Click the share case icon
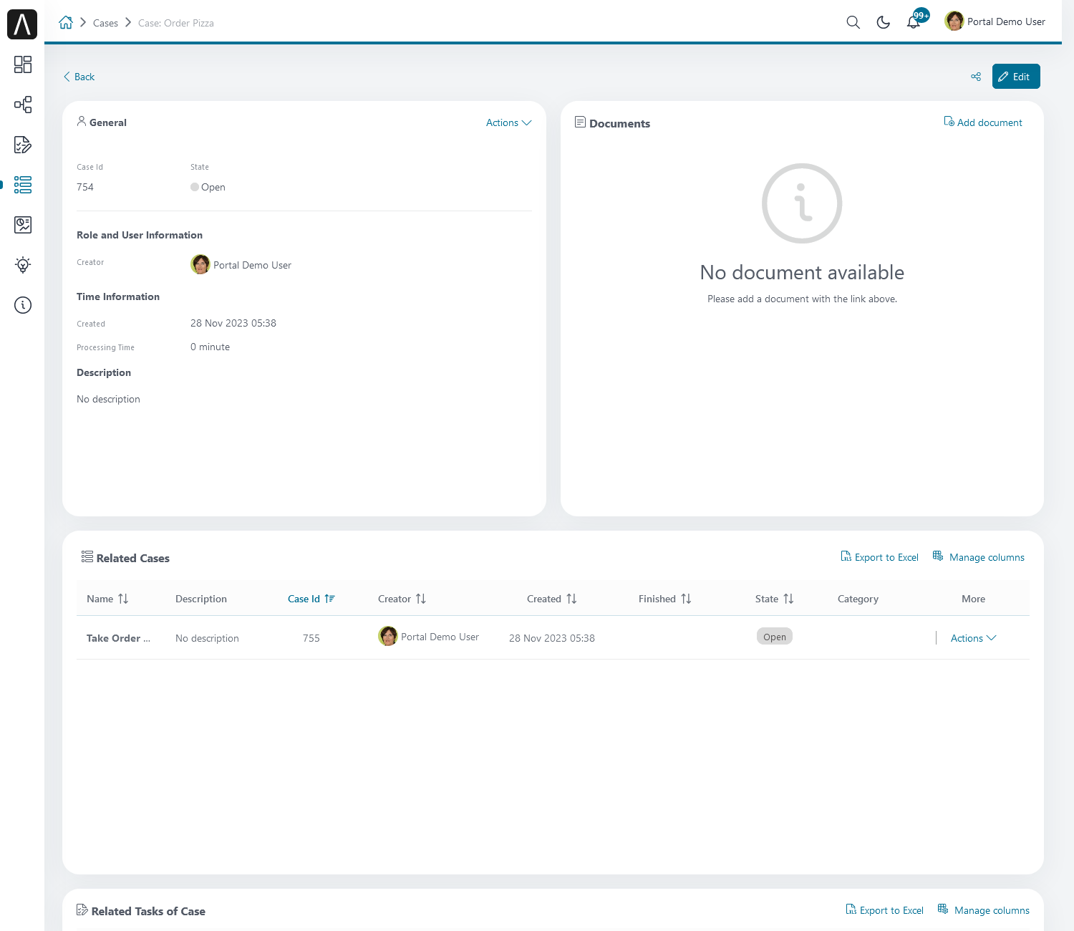This screenshot has width=1074, height=931. [976, 77]
